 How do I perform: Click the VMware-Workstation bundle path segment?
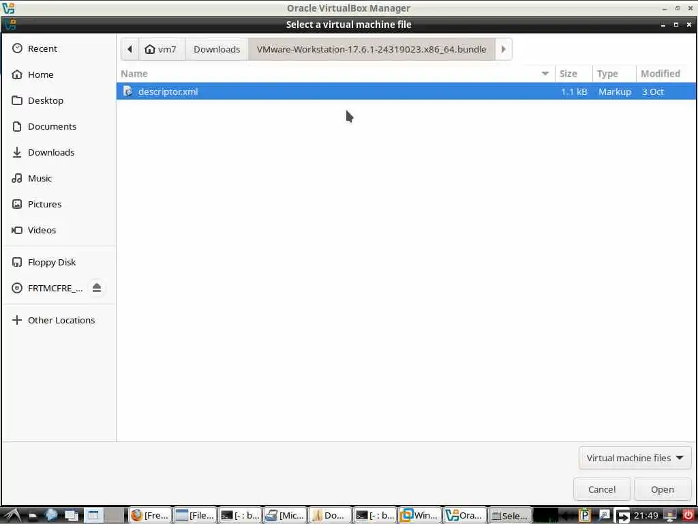[371, 49]
